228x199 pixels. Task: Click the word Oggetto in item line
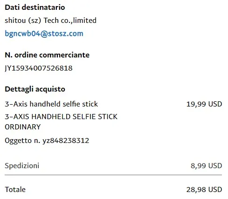pyautogui.click(x=18, y=141)
